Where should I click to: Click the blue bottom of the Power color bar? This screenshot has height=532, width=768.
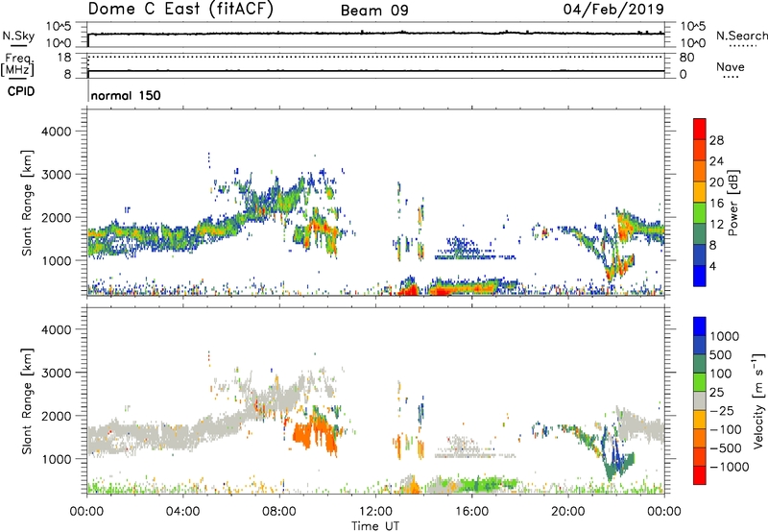click(700, 276)
